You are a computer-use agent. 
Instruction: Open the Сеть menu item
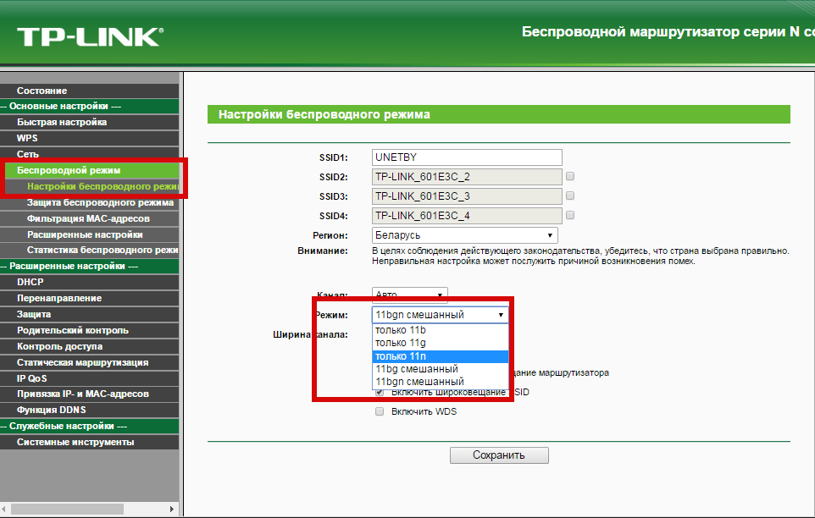click(90, 154)
